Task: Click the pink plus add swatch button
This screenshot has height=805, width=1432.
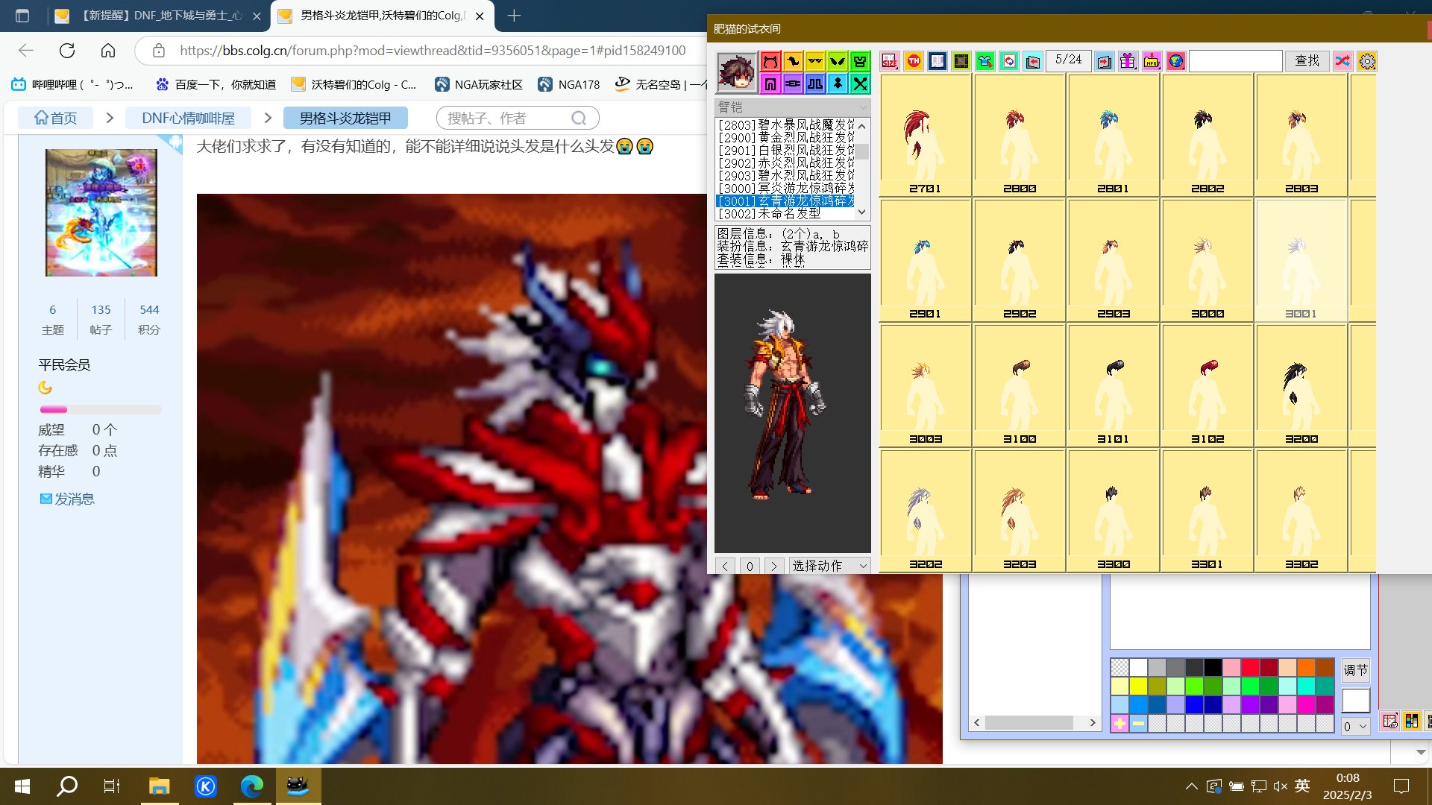Action: (1119, 723)
